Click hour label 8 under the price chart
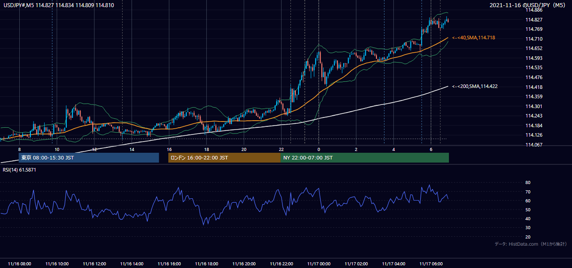Viewport: 572px width, 268px height. click(19, 149)
